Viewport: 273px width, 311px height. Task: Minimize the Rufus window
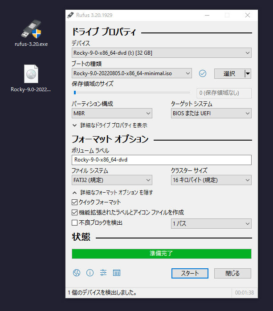pos(207,15)
